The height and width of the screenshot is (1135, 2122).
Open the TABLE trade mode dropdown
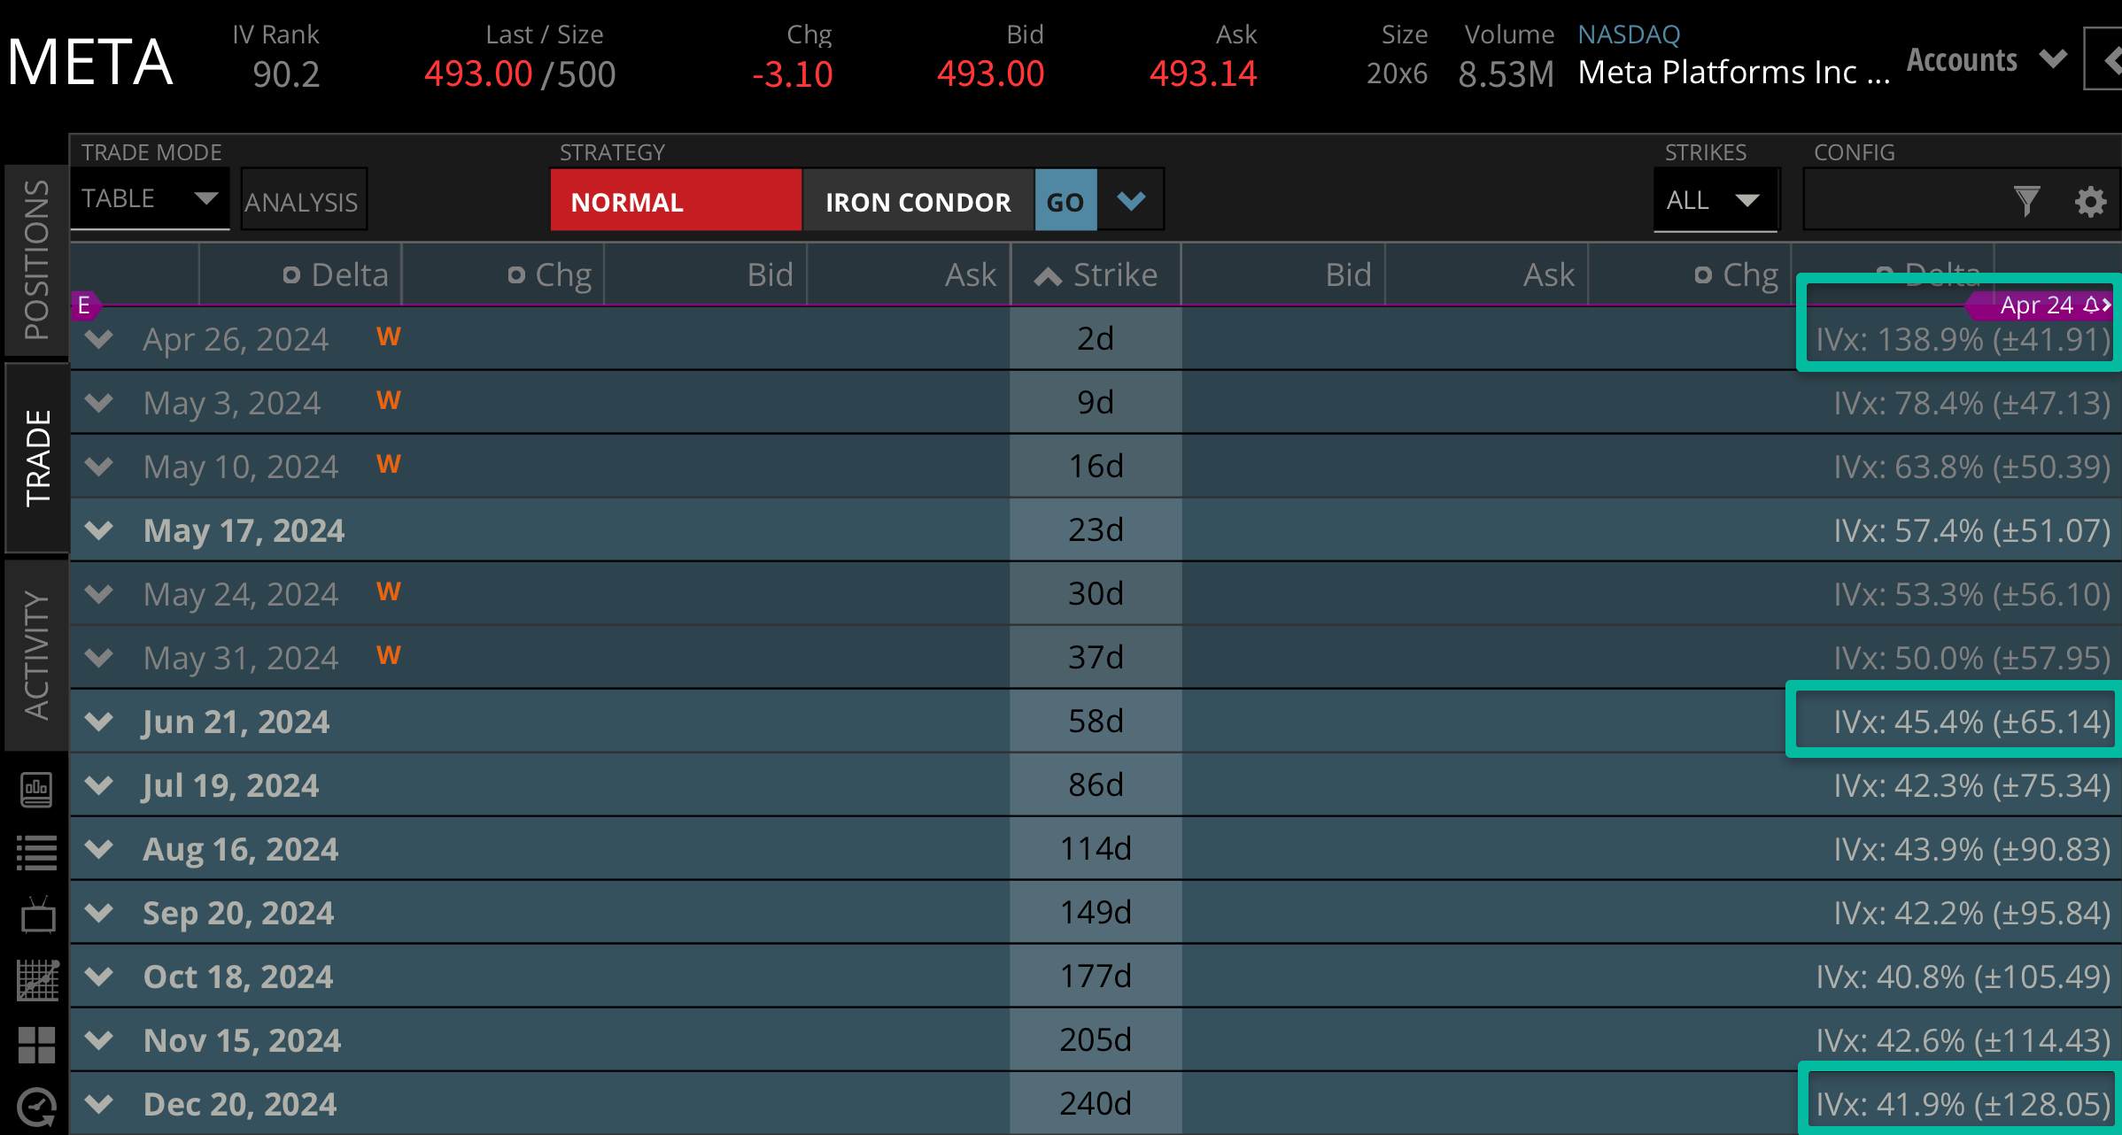[x=149, y=198]
